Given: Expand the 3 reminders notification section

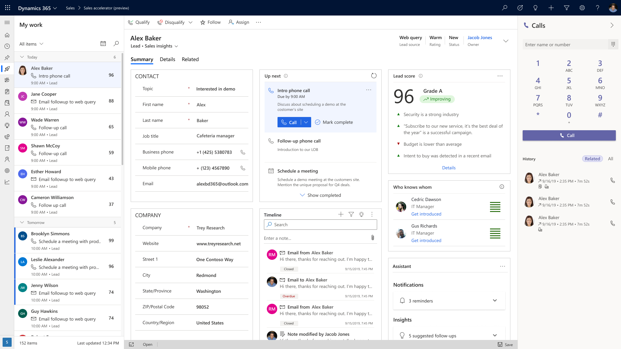Looking at the screenshot, I should coord(494,301).
